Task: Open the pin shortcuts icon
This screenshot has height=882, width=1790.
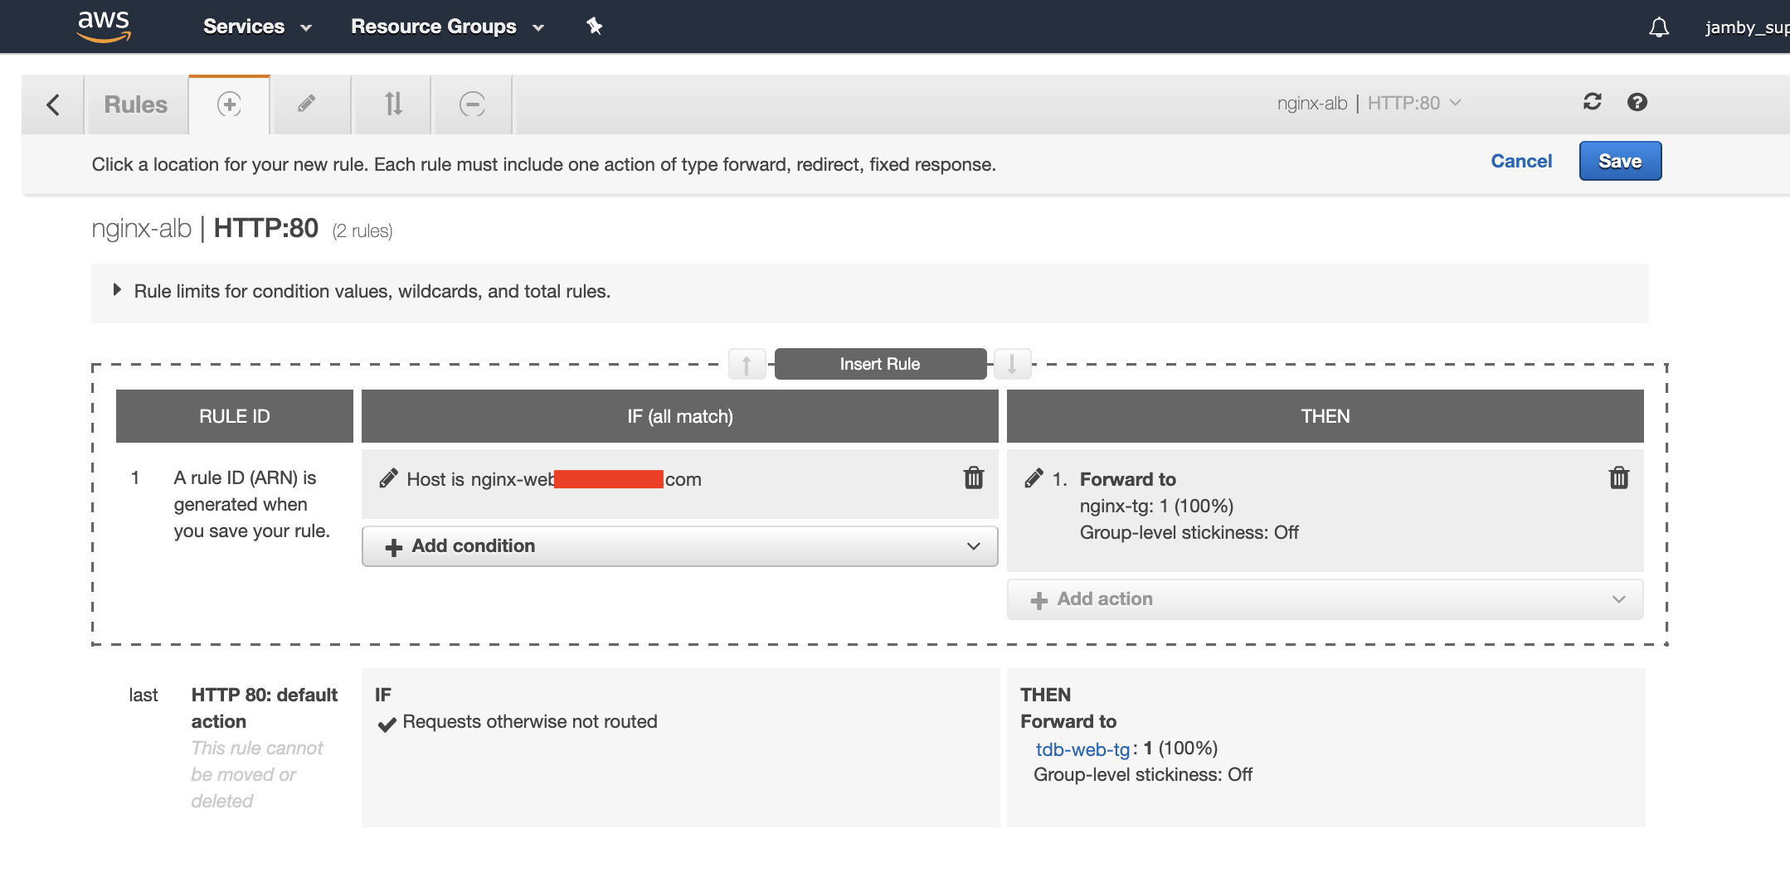Action: click(594, 27)
